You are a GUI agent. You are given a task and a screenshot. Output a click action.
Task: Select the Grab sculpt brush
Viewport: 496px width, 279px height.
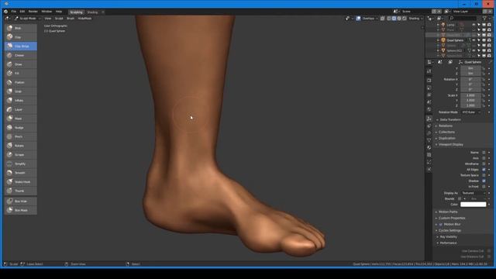21,91
